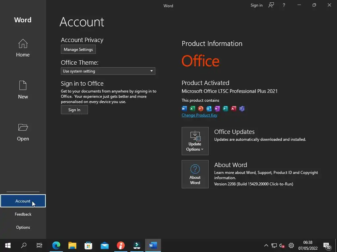
Task: Open File Explorer from the taskbar
Action: 72,245
